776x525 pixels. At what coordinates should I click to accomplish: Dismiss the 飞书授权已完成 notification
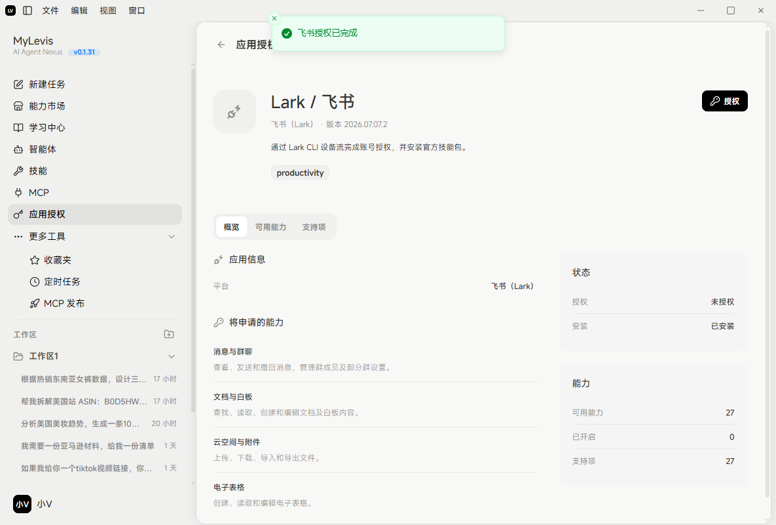tap(274, 18)
